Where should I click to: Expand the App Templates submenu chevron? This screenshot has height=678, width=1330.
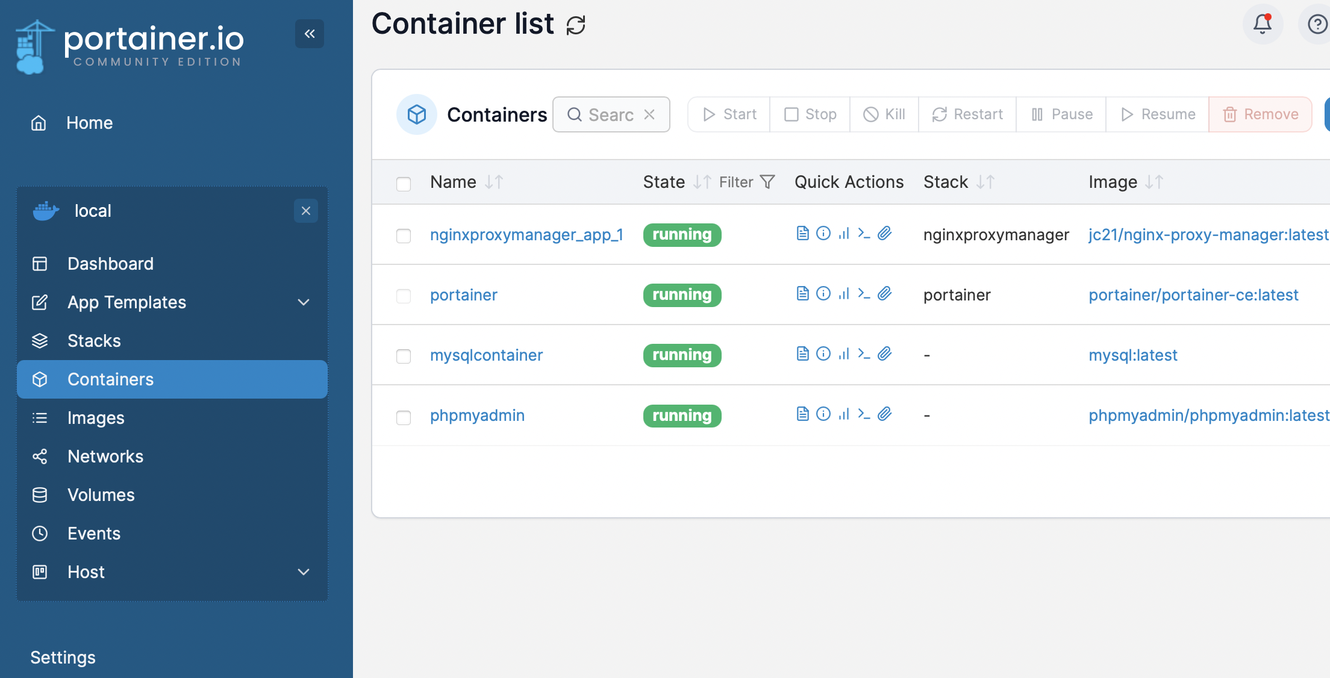(304, 302)
